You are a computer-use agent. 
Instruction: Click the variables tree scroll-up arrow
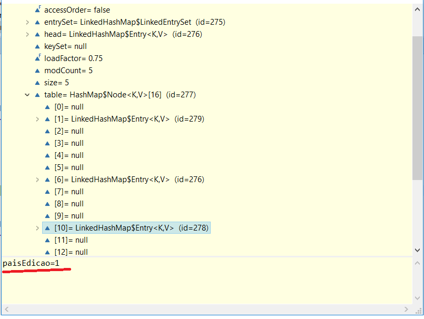click(417, 9)
